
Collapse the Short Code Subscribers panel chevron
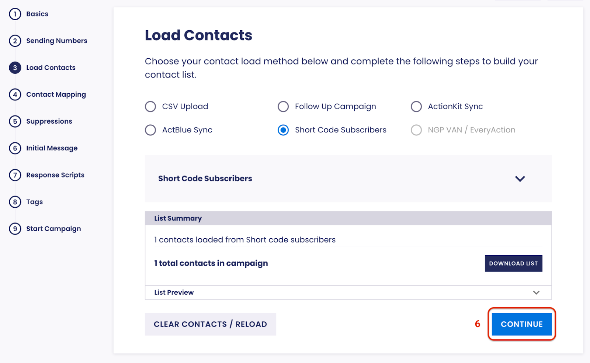tap(520, 179)
